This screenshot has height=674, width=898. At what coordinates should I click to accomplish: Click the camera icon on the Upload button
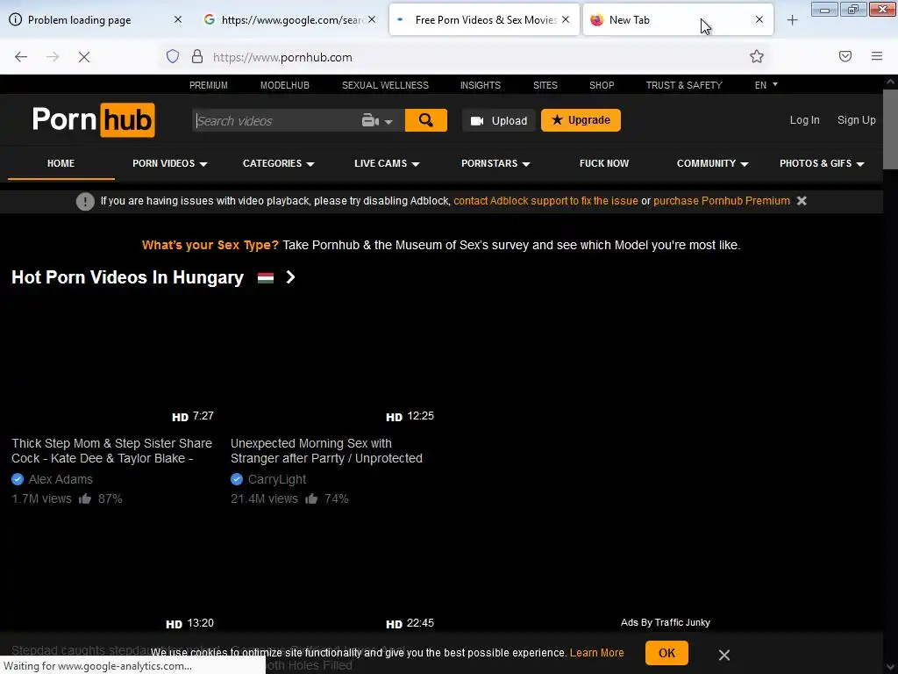477,121
